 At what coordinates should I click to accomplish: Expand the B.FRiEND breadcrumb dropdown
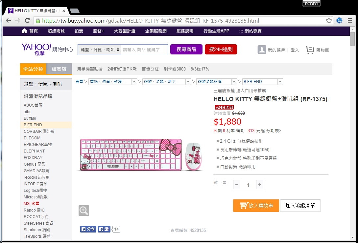pos(280,82)
